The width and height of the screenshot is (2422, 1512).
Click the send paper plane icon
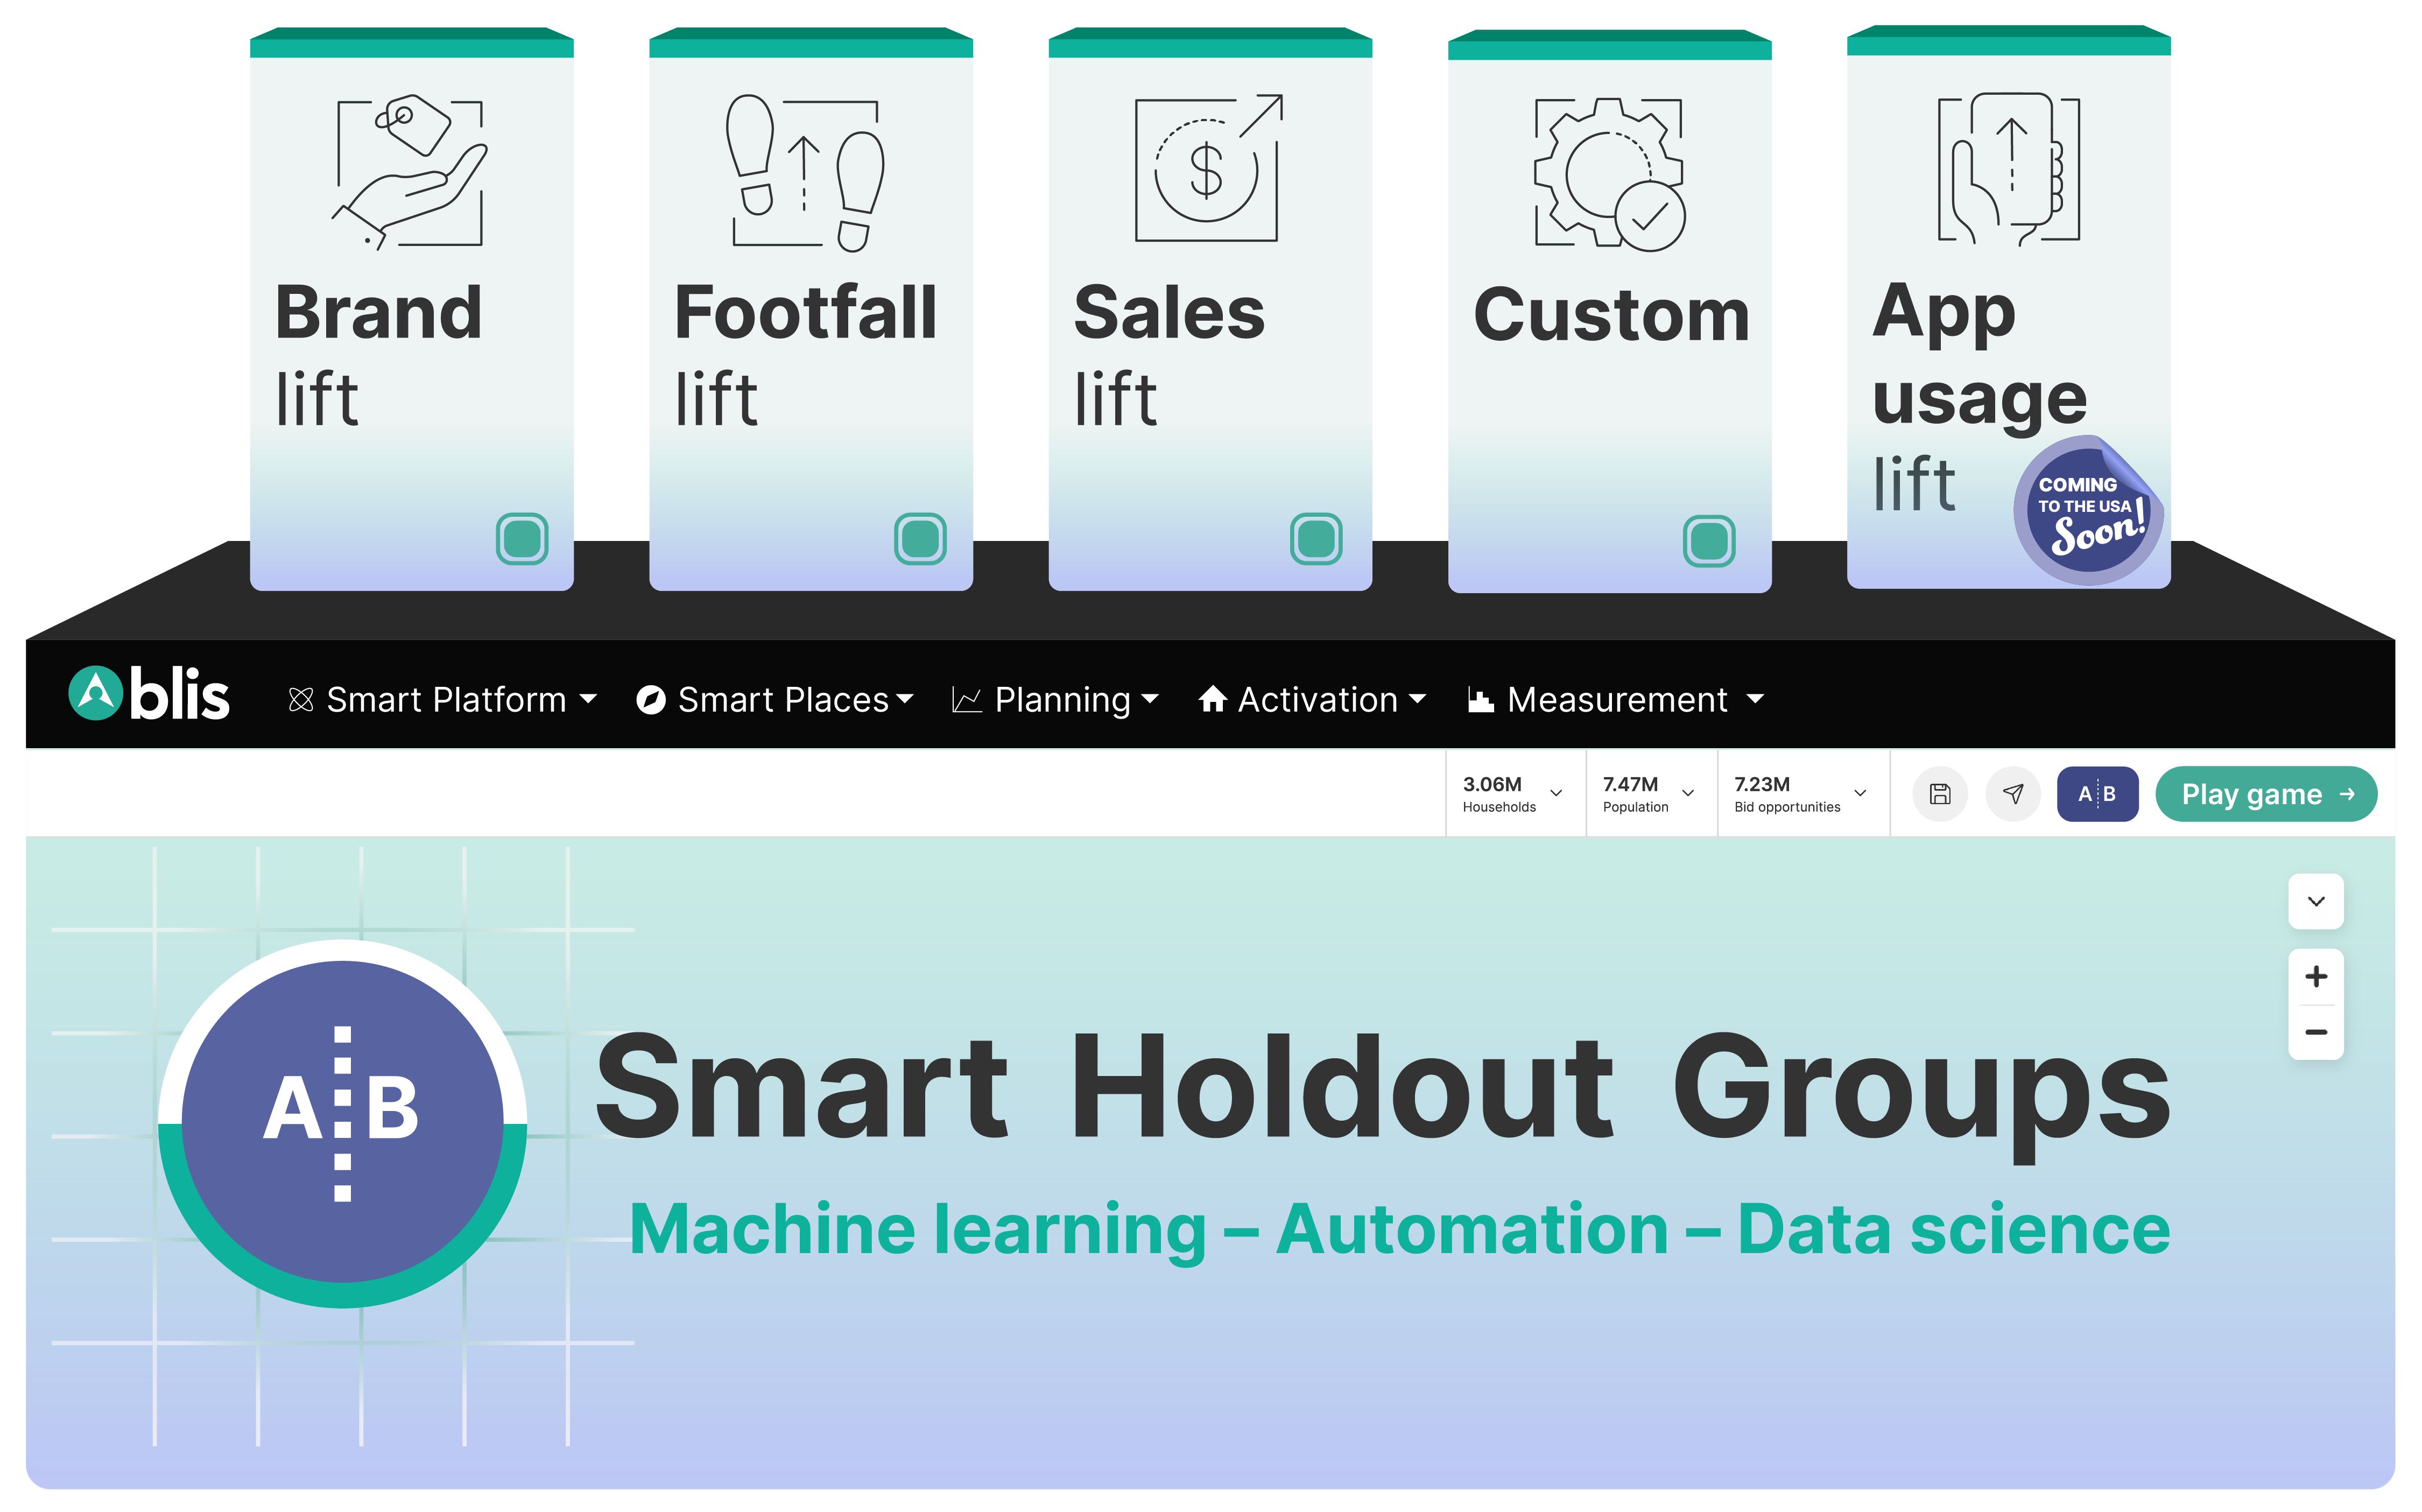[x=2013, y=794]
